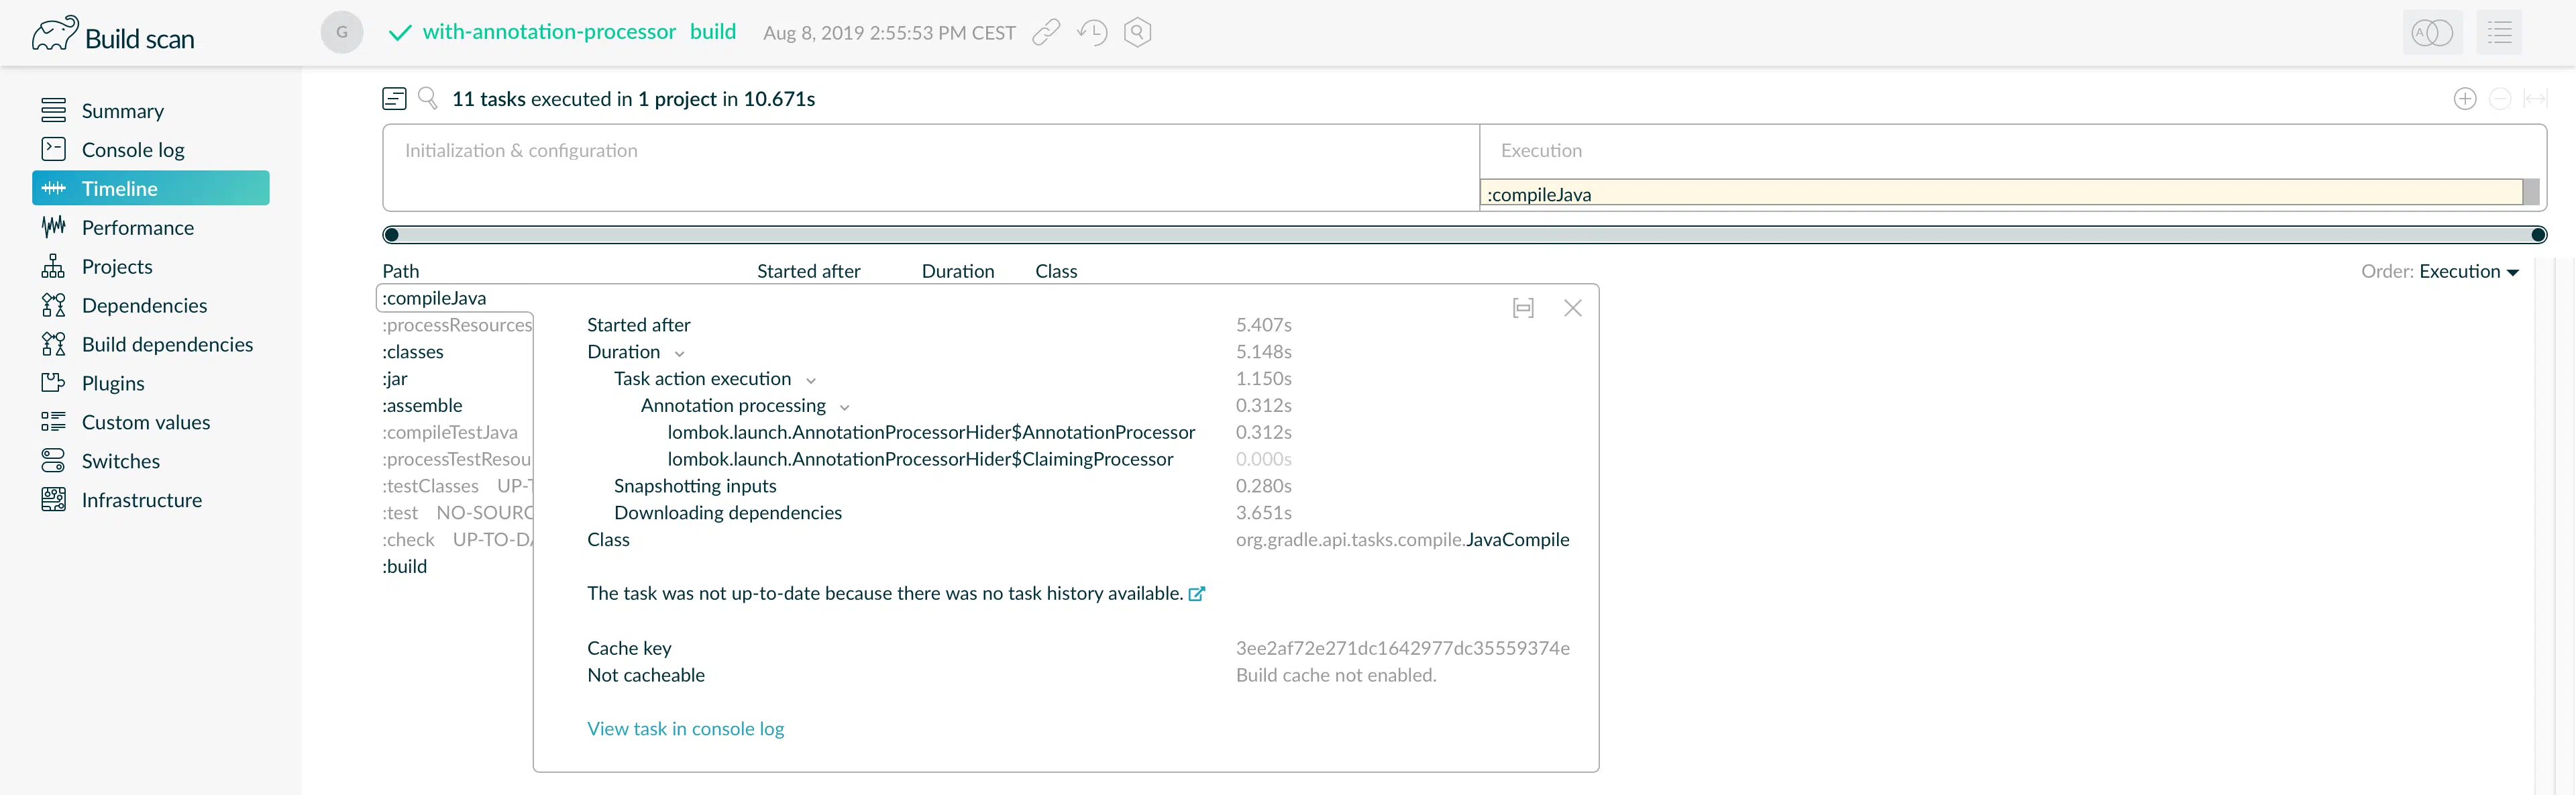Click the cache key hash value
The width and height of the screenshot is (2576, 795).
(1402, 648)
